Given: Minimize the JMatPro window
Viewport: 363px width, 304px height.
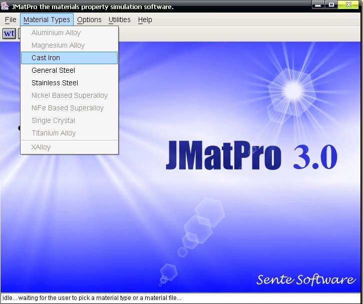Looking at the screenshot, I should click(318, 5).
